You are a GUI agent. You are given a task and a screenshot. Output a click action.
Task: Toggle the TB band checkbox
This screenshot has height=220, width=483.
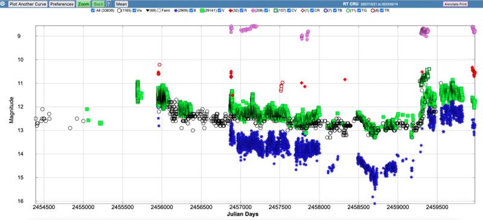point(335,10)
